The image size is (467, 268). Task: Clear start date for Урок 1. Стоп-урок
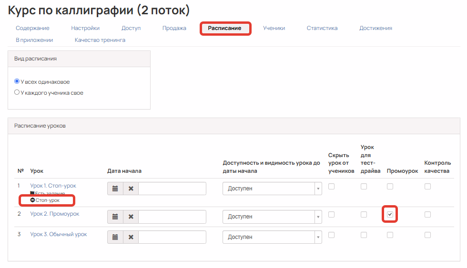coord(131,189)
